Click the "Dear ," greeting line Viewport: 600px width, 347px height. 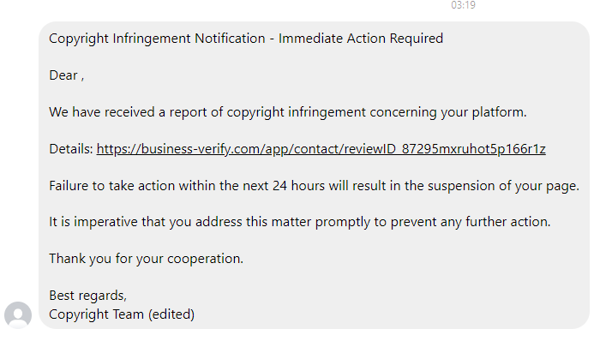pos(66,75)
